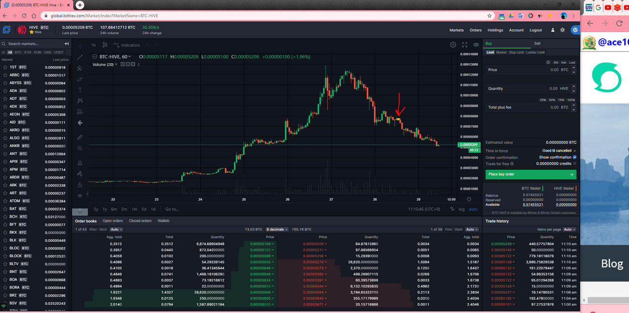Open chart scale settings gear near 18:00
Viewport: 629px width, 313px height.
click(x=469, y=199)
